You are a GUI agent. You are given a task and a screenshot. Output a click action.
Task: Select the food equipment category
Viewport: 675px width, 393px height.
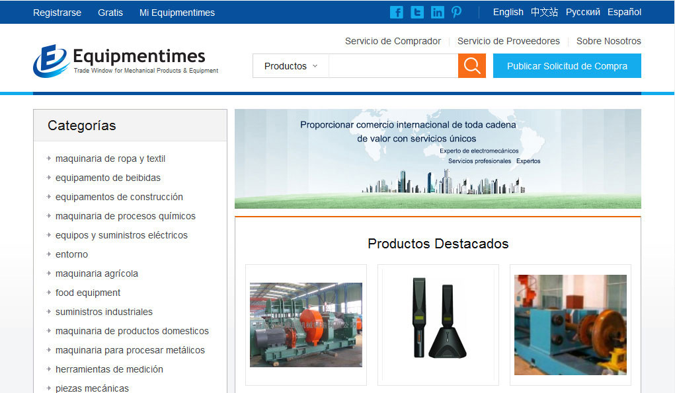(x=88, y=293)
